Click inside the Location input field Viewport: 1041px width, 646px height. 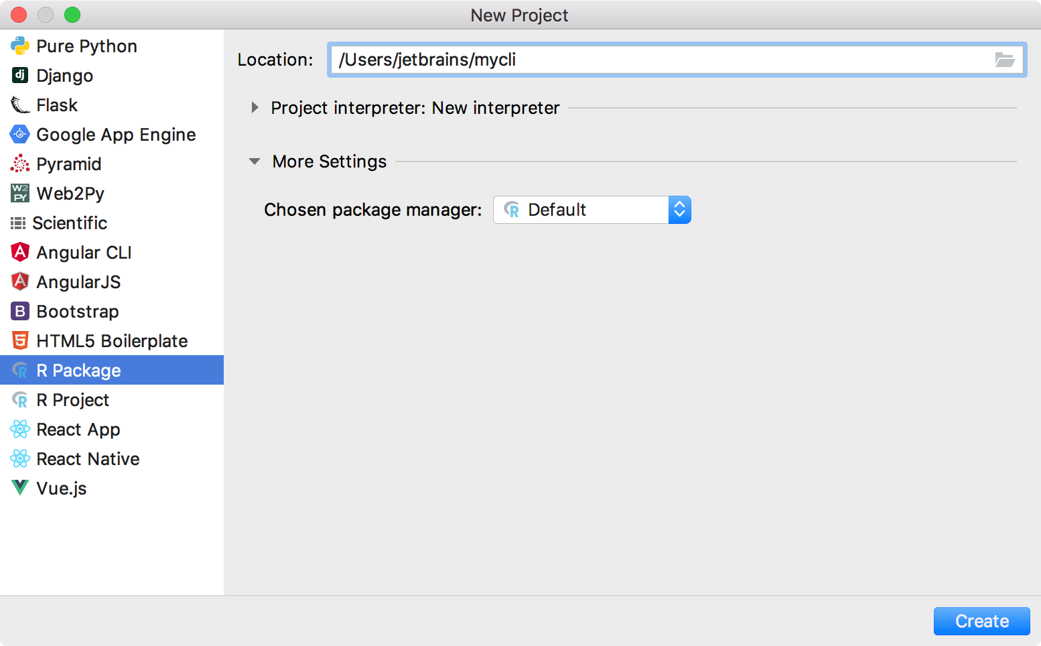pyautogui.click(x=603, y=60)
